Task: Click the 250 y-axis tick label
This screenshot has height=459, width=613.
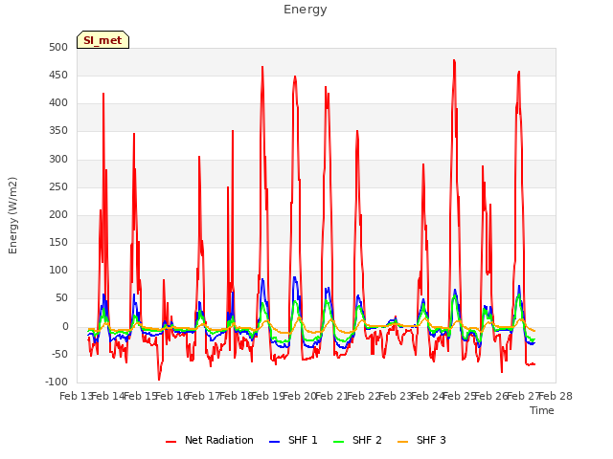Action: tap(58, 187)
